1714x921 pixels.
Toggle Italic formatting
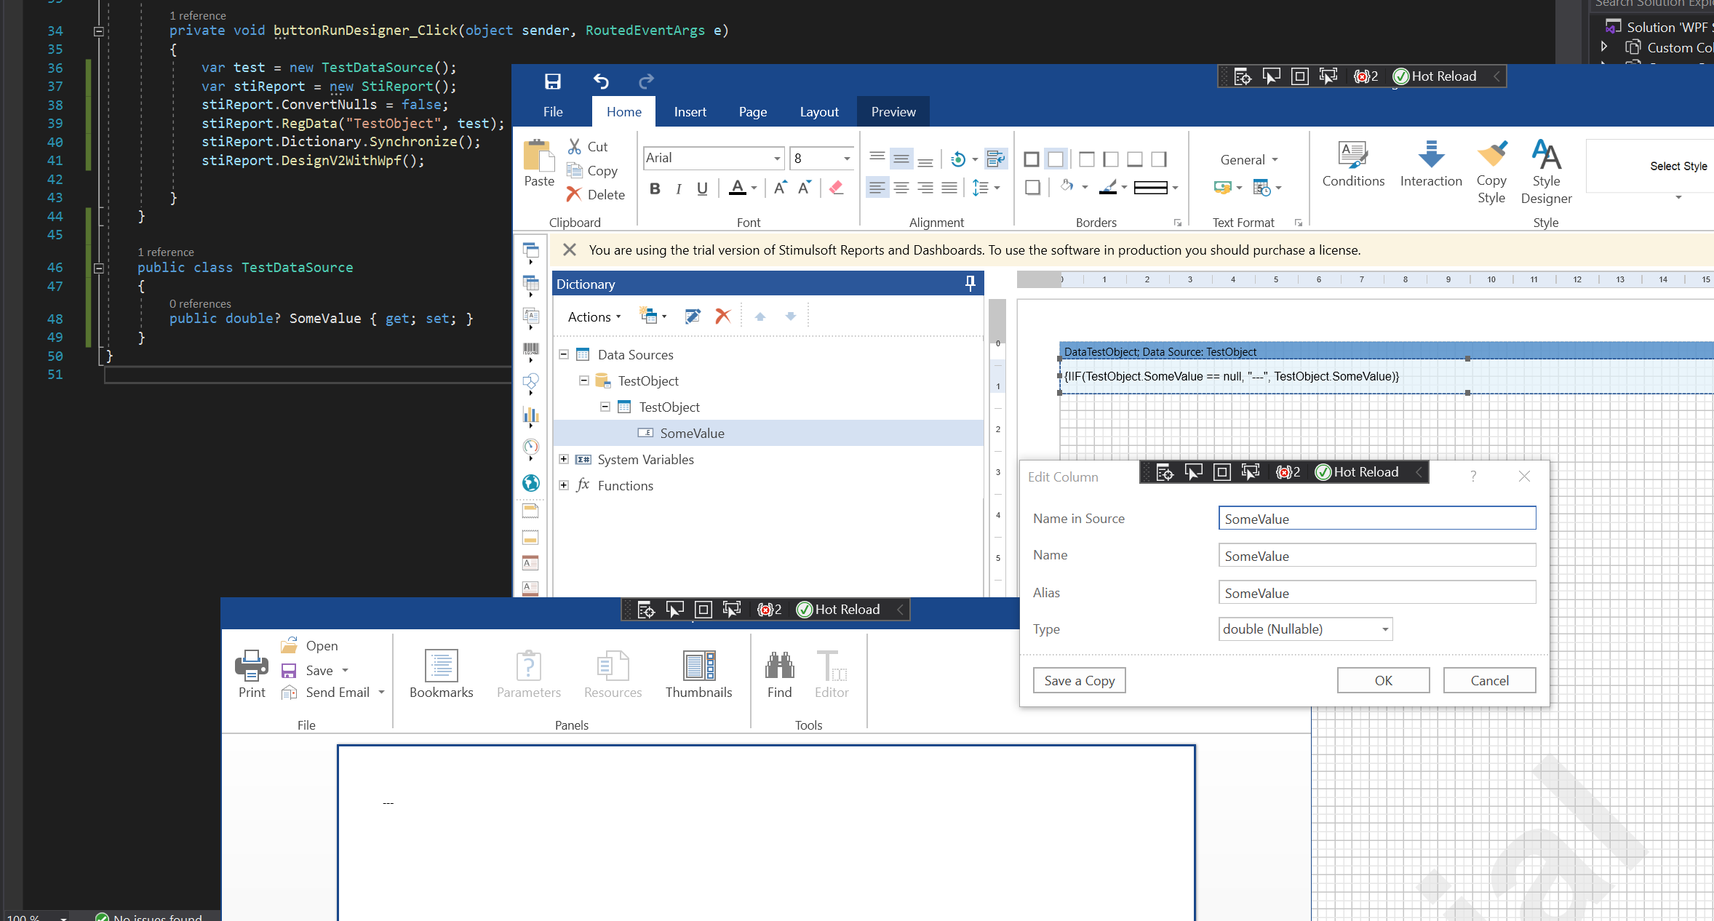[x=678, y=188]
